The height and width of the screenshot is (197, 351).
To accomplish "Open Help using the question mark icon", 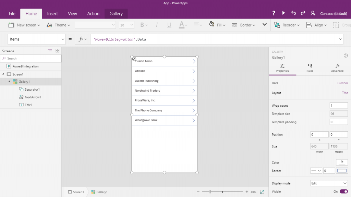I will [x=273, y=13].
